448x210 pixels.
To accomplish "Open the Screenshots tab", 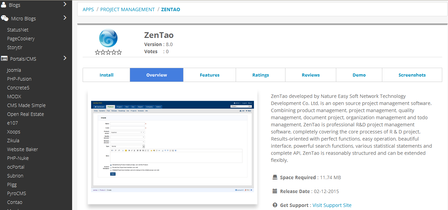I will pos(412,75).
